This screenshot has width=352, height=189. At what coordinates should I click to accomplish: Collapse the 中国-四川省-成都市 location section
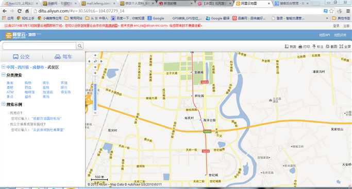pos(4,67)
